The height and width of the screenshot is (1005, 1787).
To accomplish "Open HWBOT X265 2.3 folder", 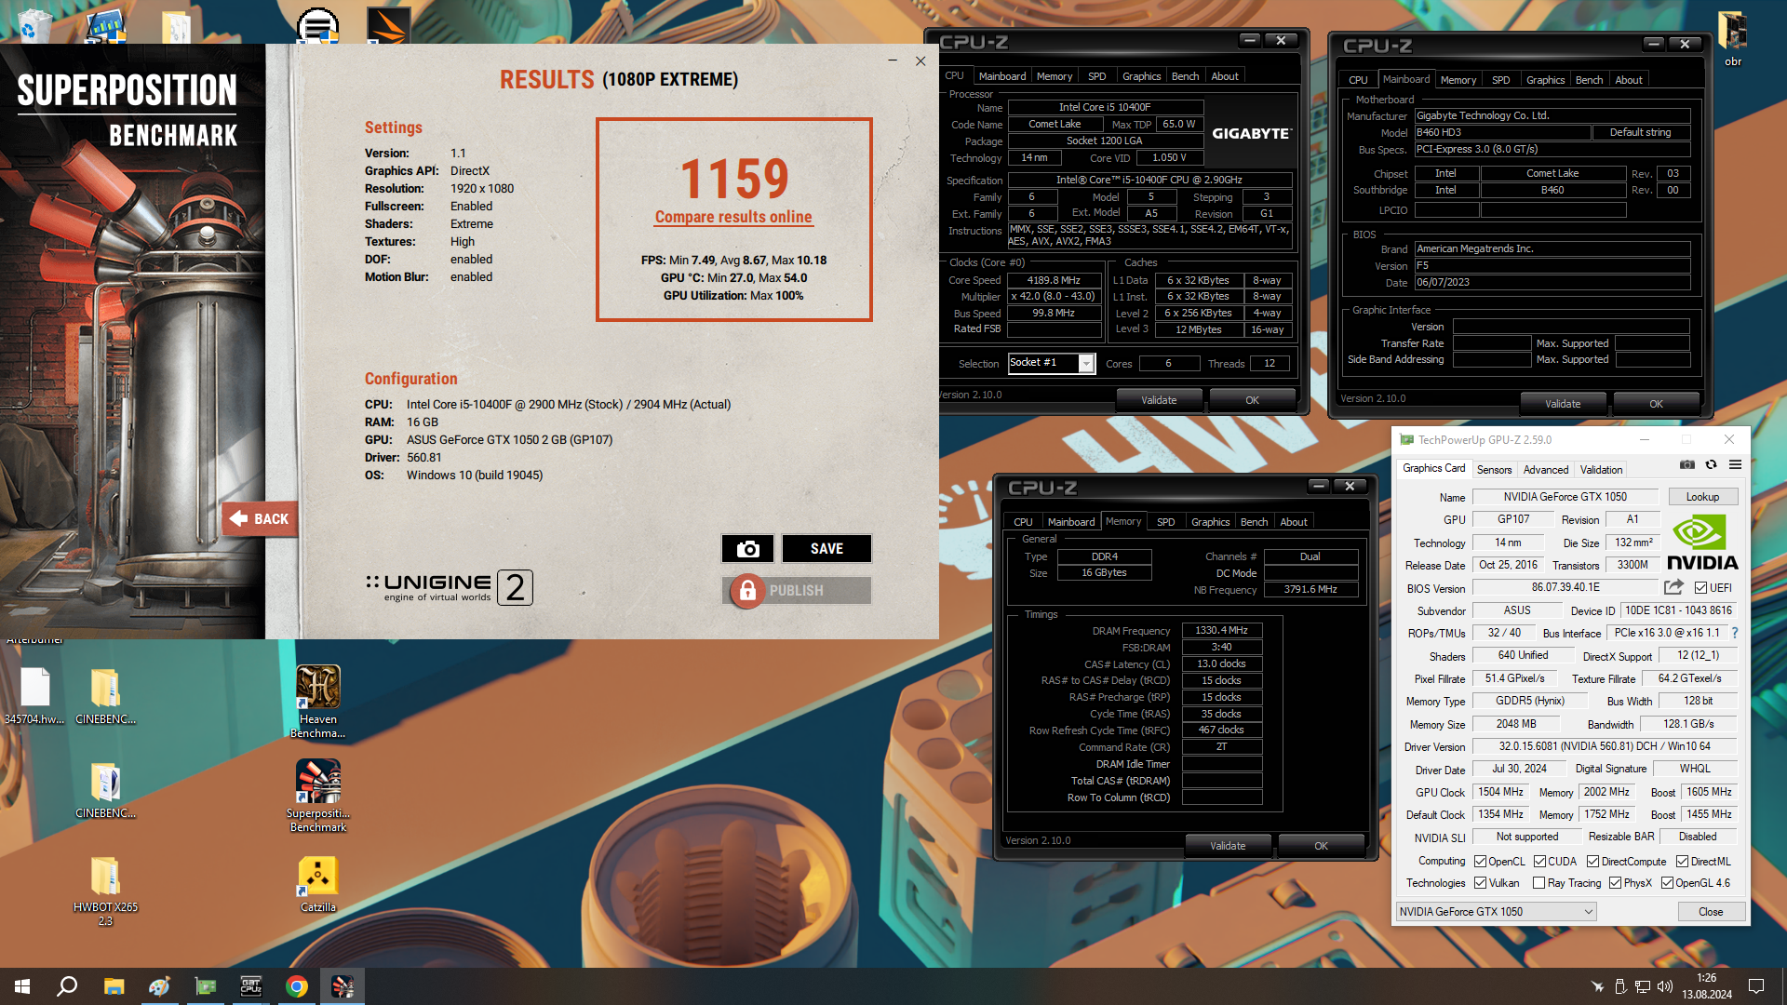I will (x=105, y=891).
